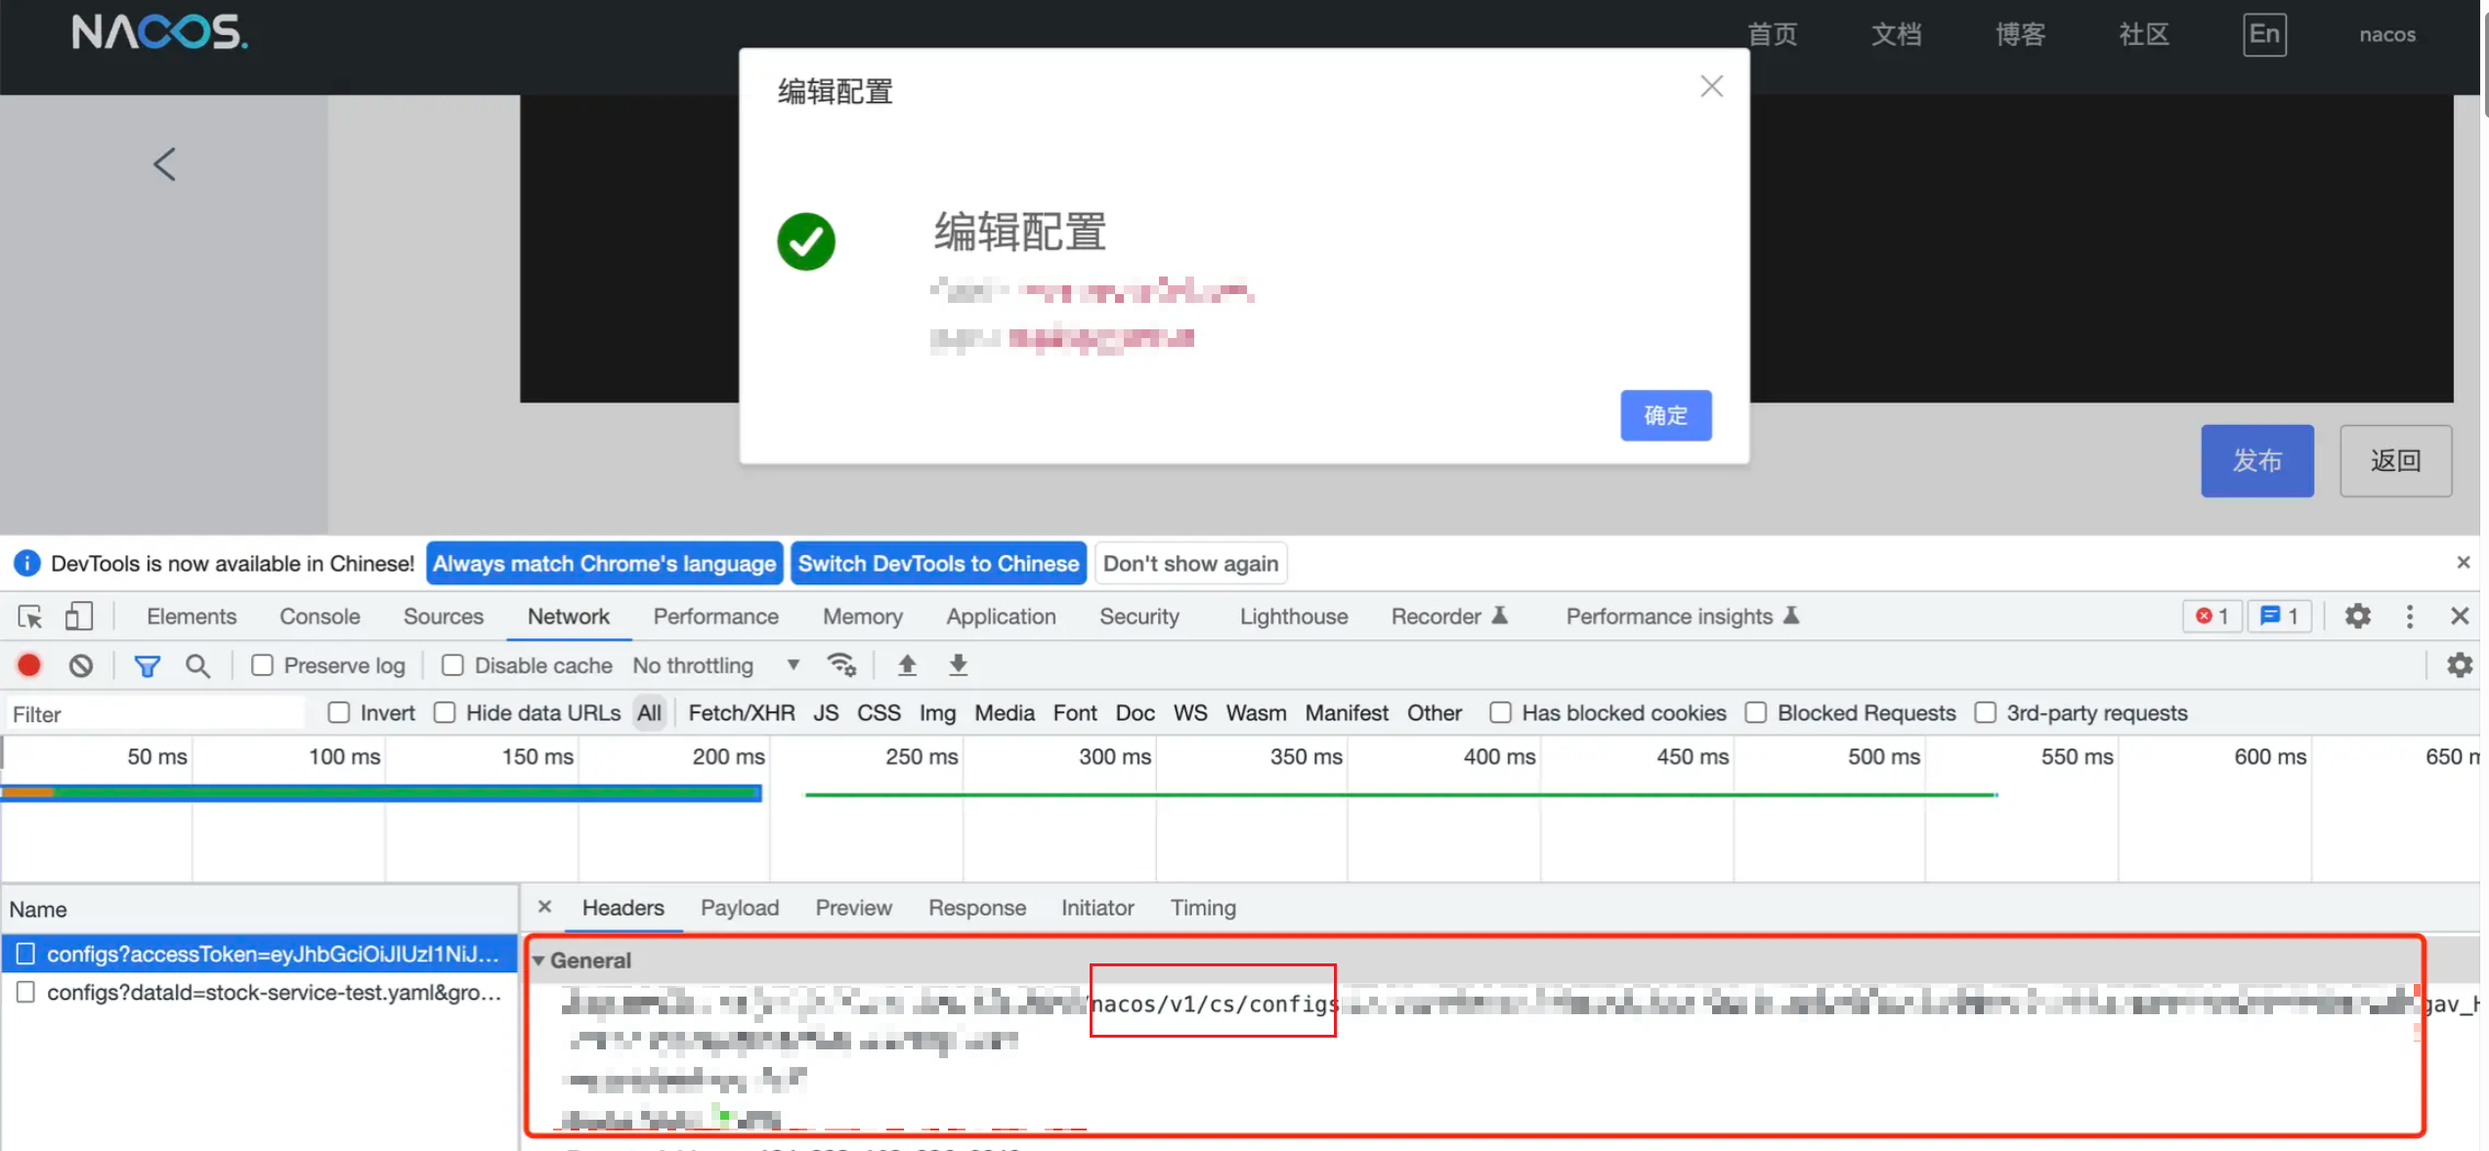The height and width of the screenshot is (1151, 2489).
Task: Open network search with the magnifier icon
Action: click(x=197, y=665)
